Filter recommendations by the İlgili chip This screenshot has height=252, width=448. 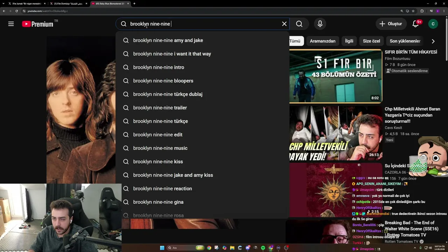click(x=349, y=41)
